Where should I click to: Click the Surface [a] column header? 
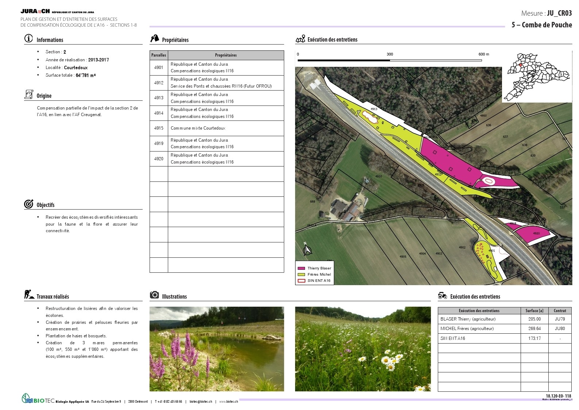point(534,311)
